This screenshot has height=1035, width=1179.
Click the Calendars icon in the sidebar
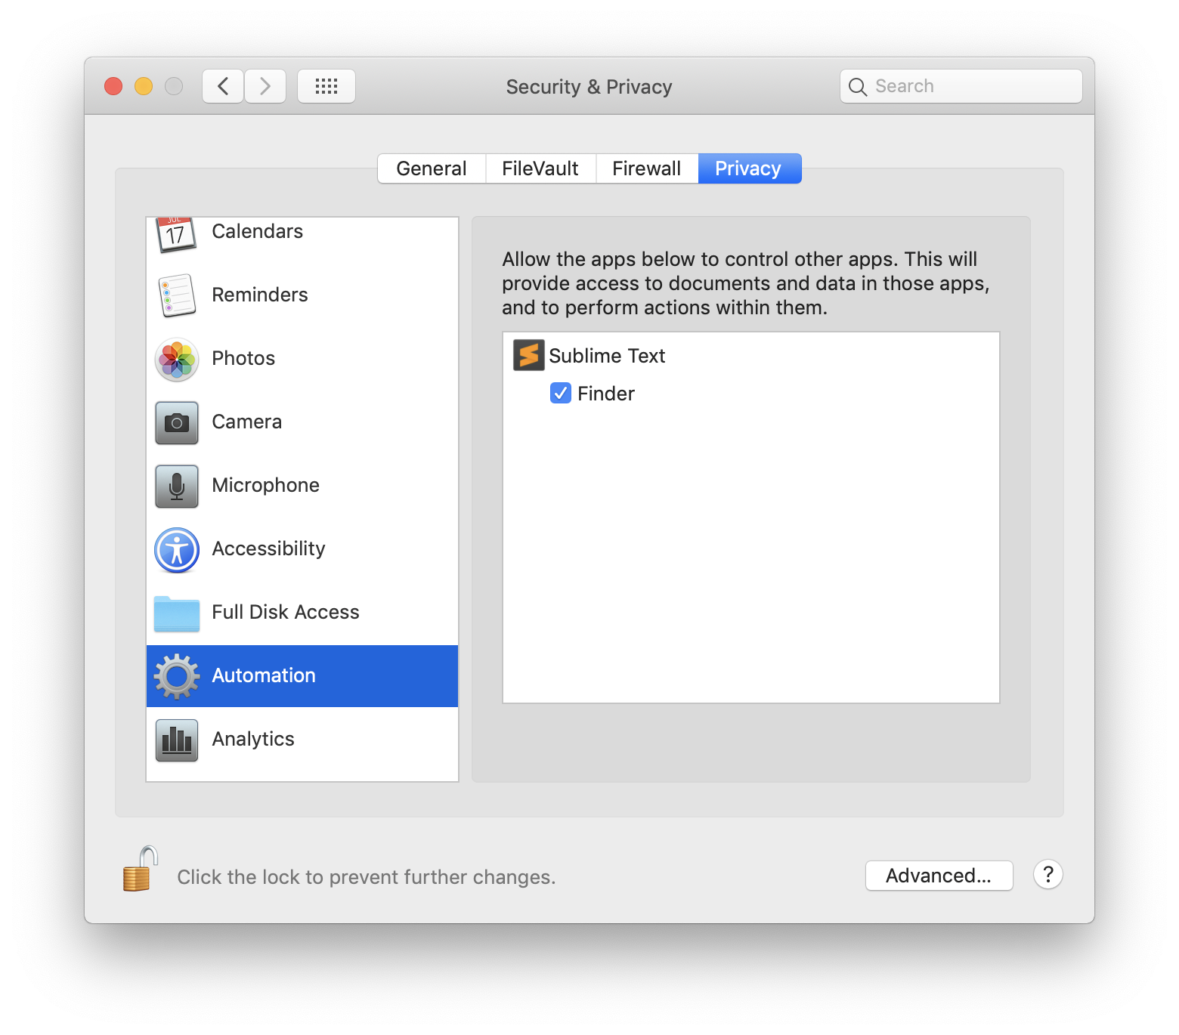point(176,234)
